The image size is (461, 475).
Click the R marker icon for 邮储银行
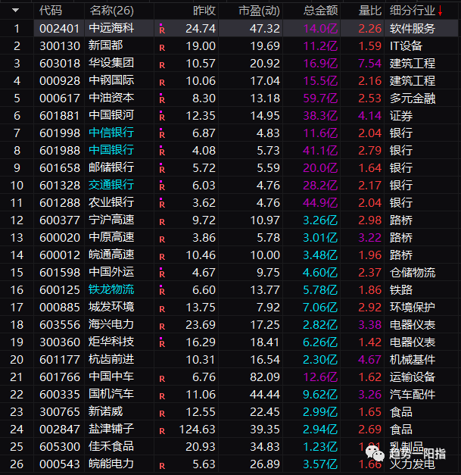tap(162, 168)
